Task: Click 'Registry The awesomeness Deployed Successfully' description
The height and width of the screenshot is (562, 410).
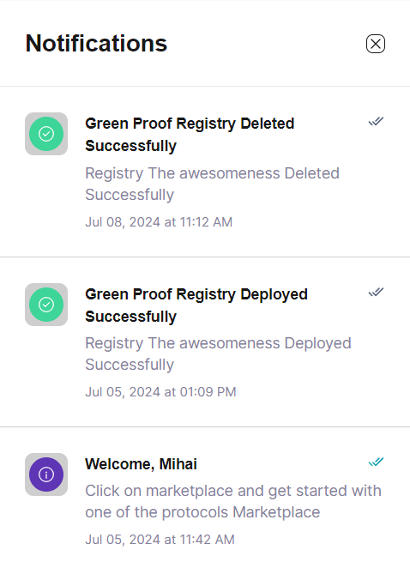Action: coord(218,354)
